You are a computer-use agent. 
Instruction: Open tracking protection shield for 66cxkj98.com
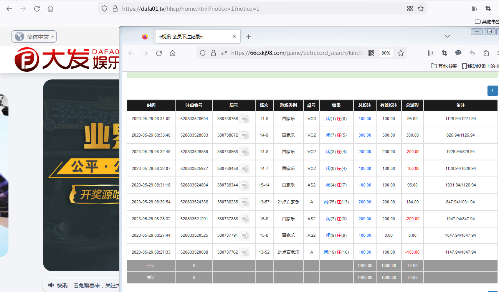pyautogui.click(x=203, y=53)
